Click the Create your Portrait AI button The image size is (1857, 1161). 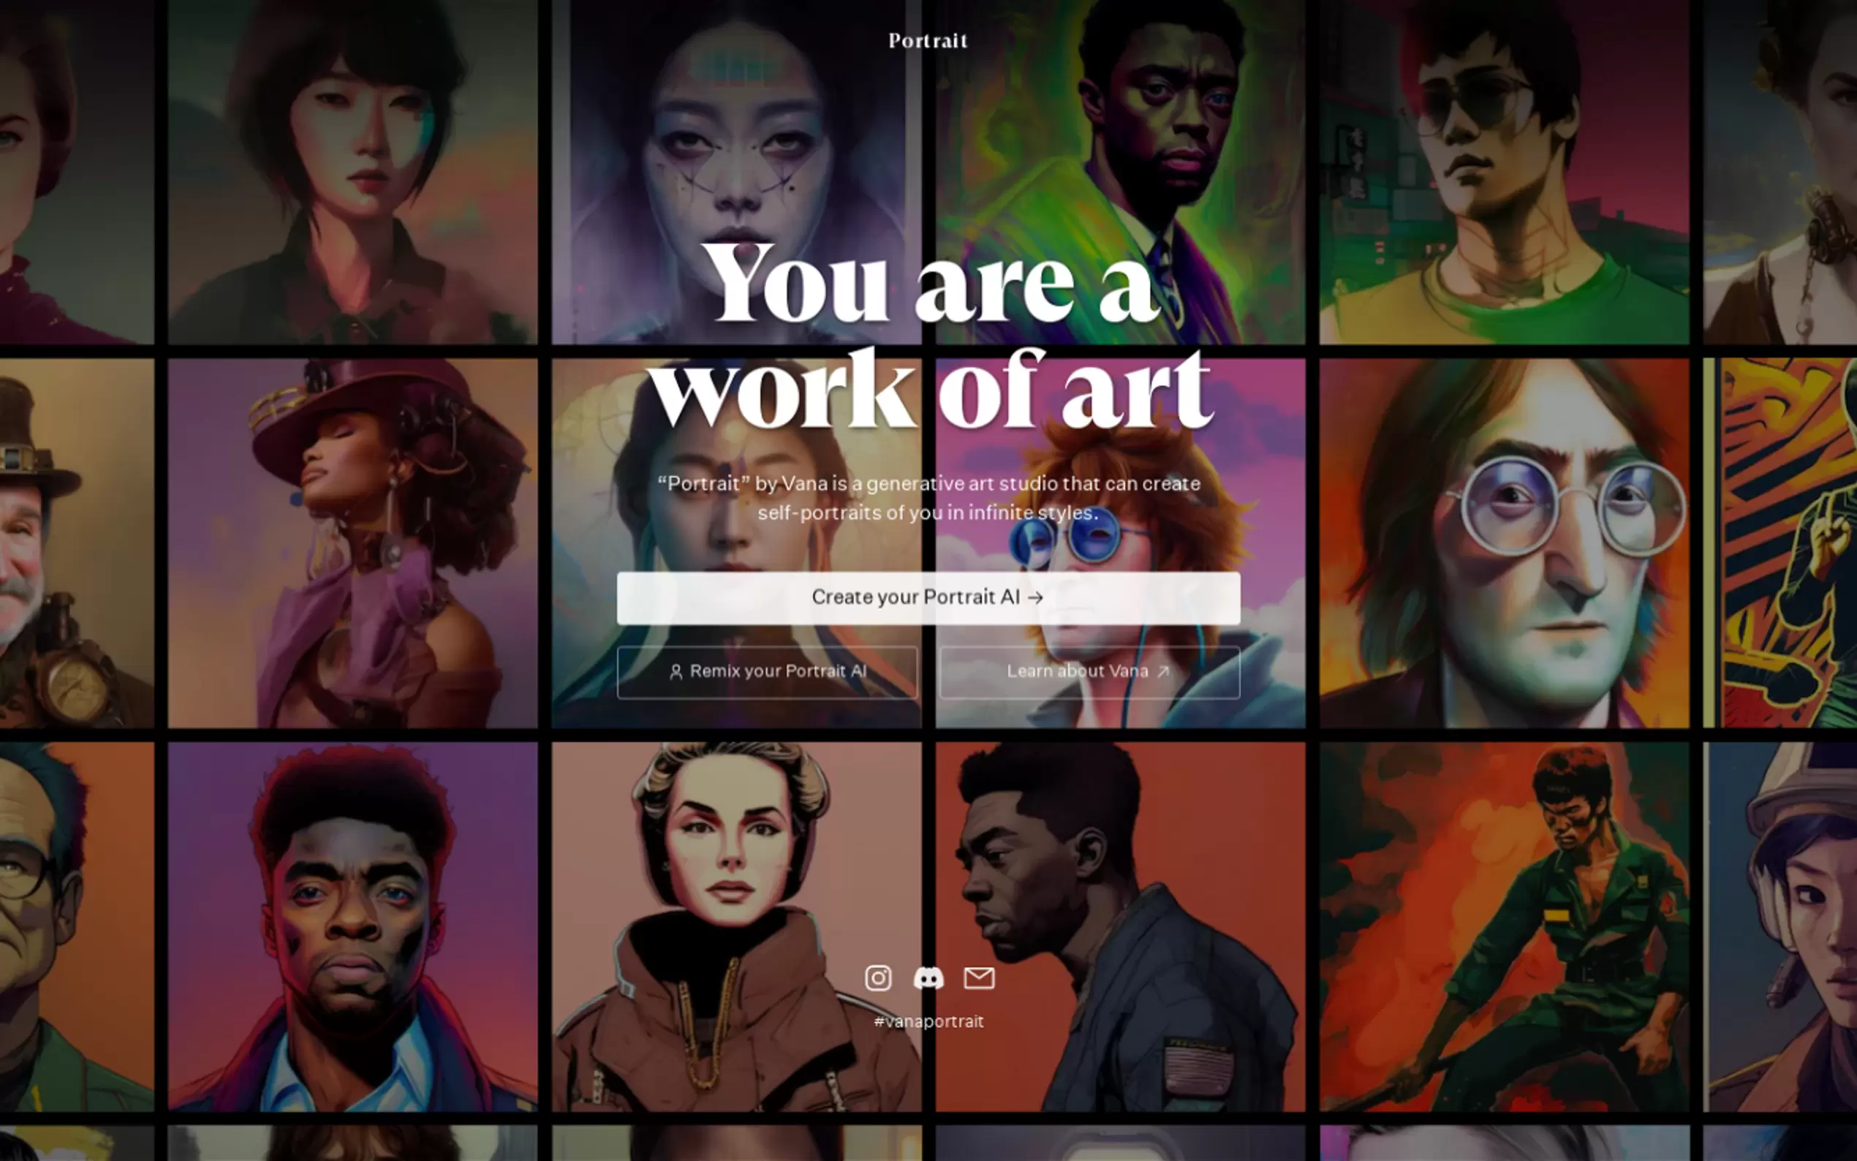(x=928, y=597)
